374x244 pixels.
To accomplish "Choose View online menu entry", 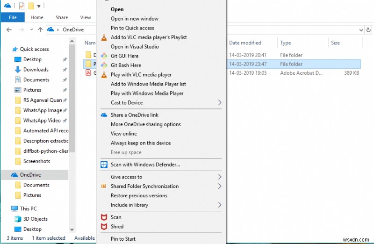I will [161, 134].
